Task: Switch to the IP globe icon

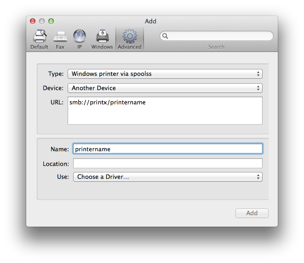Action: pos(80,36)
